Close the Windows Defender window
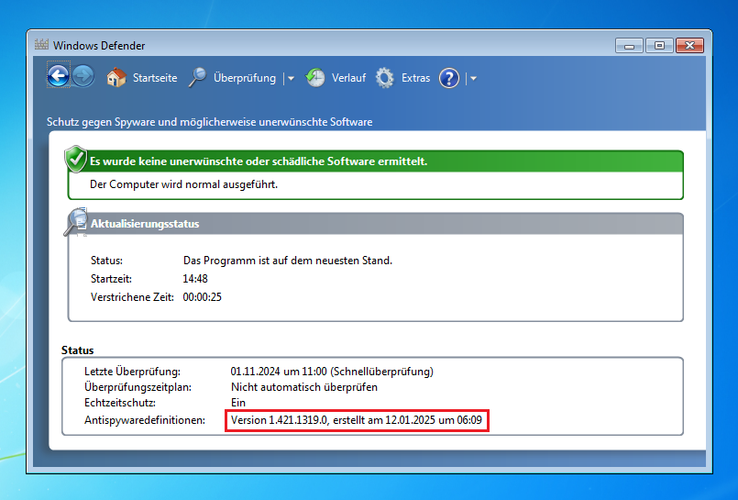The width and height of the screenshot is (738, 500). [x=689, y=46]
